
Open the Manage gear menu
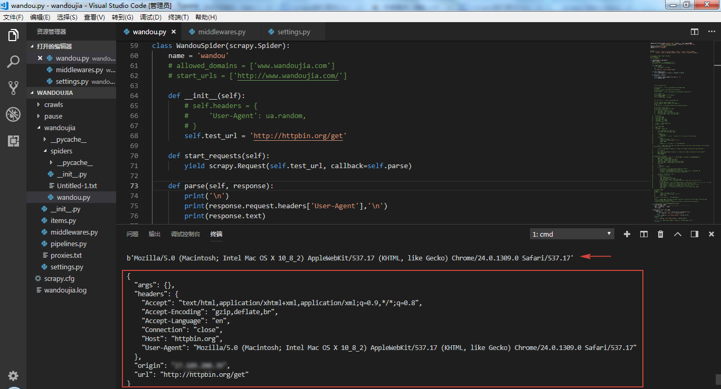pos(13,376)
